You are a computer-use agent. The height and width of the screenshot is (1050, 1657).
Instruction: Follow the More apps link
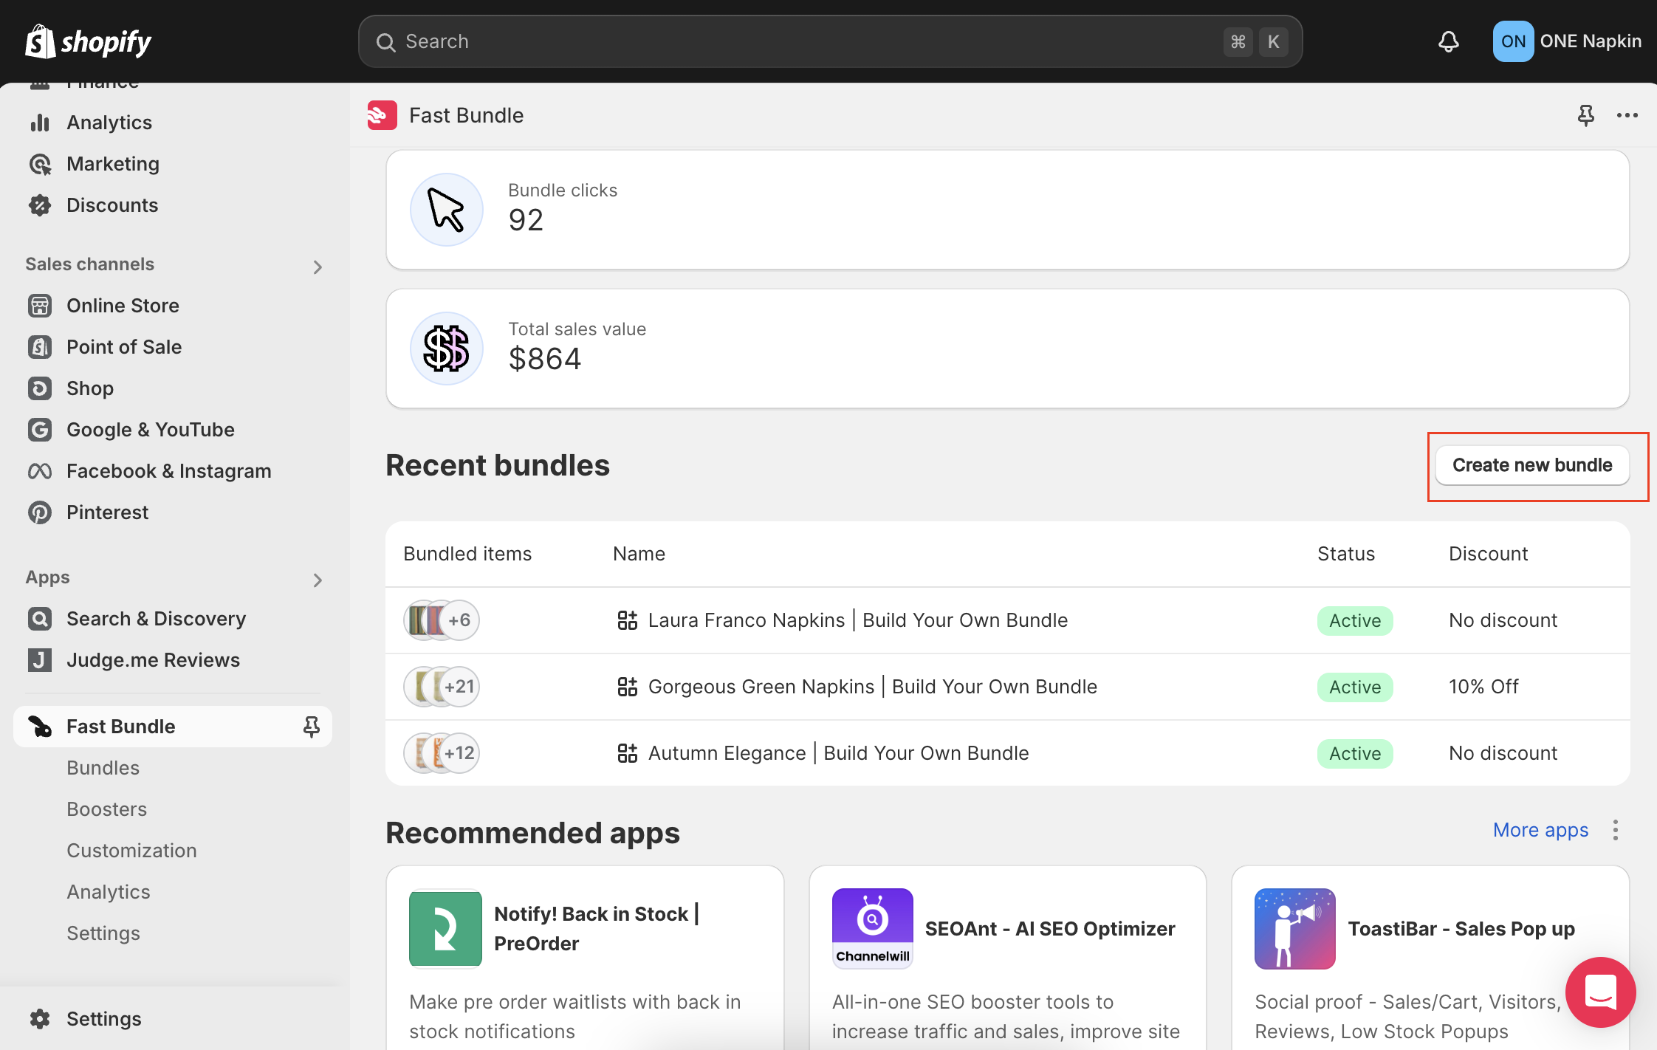pyautogui.click(x=1540, y=830)
